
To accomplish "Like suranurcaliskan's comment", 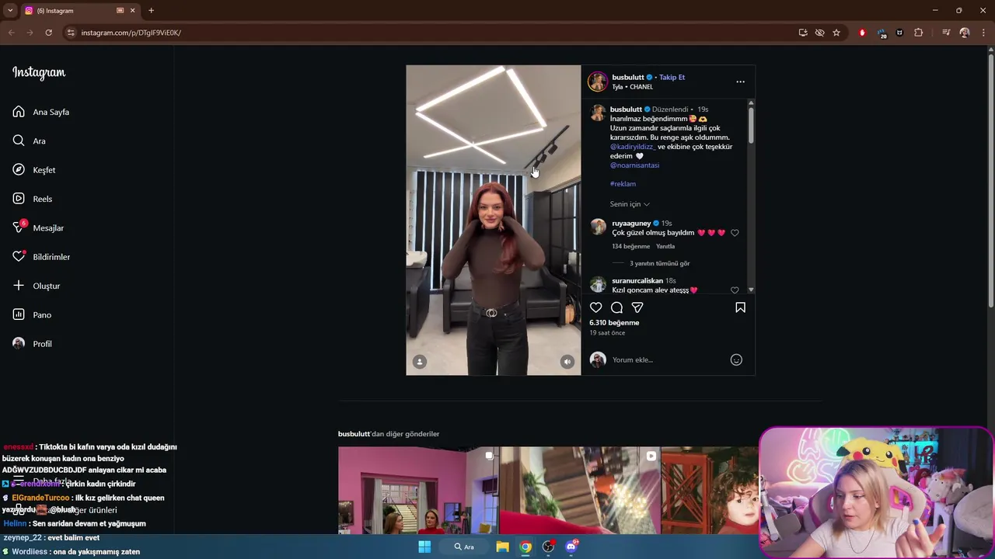I will click(735, 290).
